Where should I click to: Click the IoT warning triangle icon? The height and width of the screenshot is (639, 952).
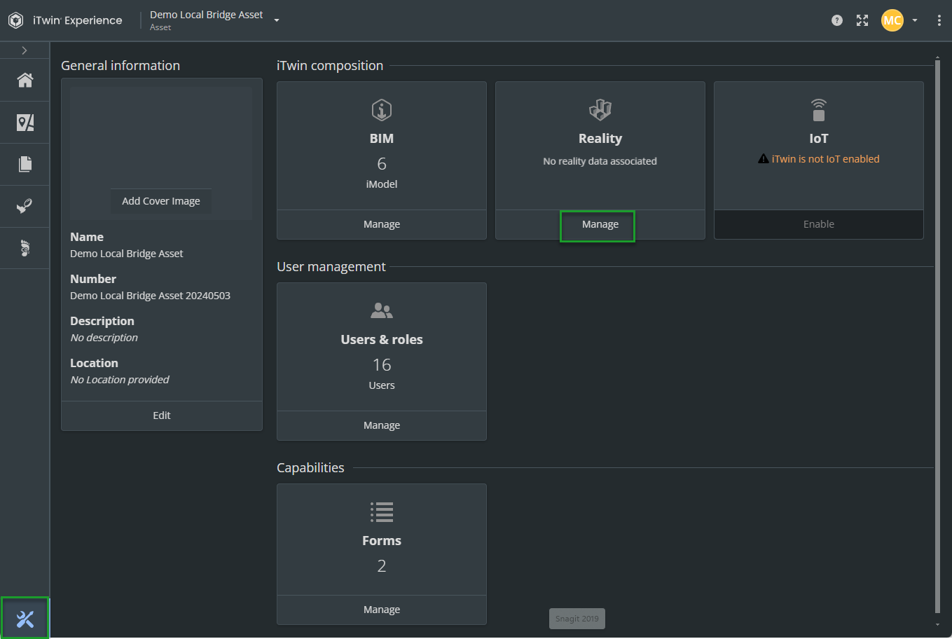764,159
